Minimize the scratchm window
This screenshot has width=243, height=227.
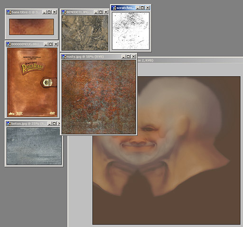[x=138, y=8]
